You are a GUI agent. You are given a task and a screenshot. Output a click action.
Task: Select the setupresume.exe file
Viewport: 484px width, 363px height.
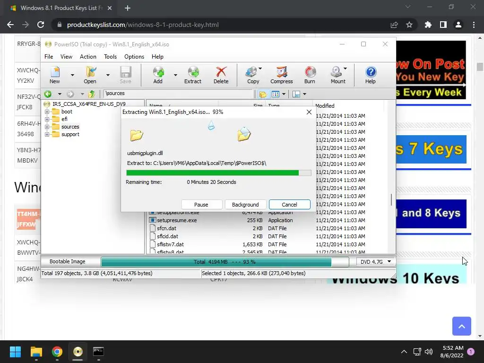click(177, 220)
